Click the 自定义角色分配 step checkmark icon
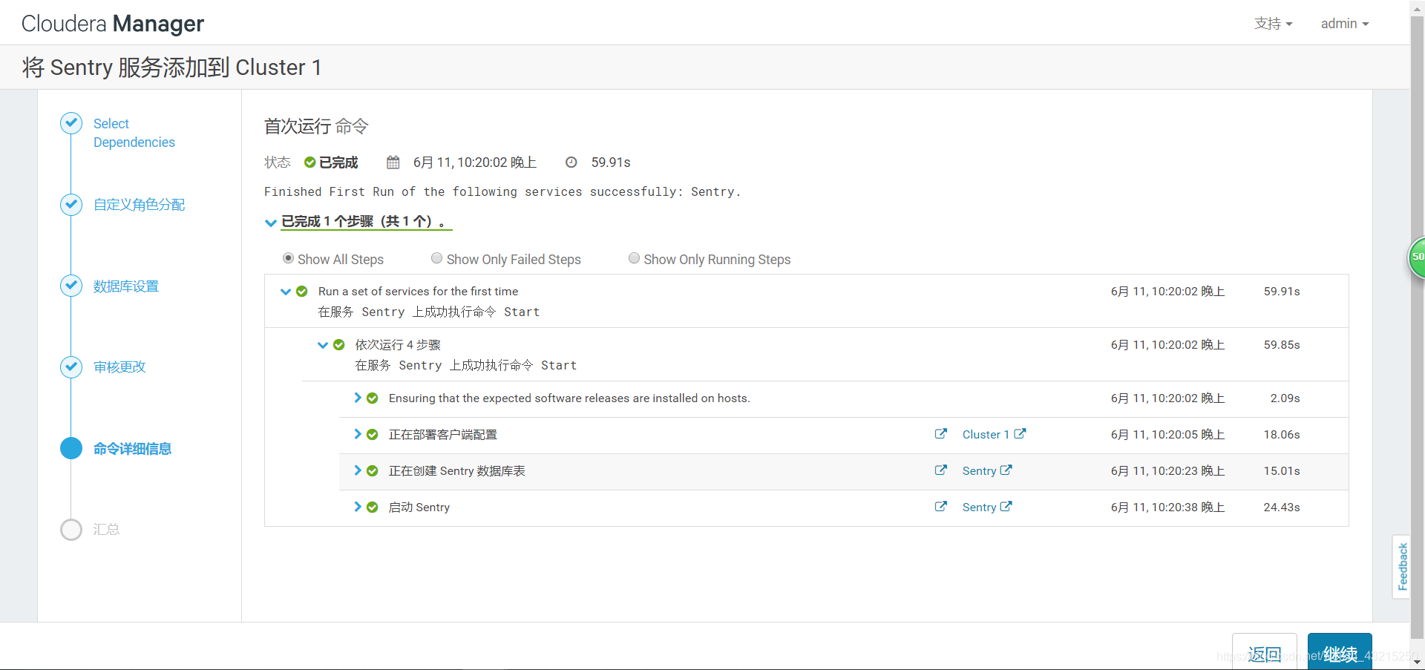 pos(71,204)
